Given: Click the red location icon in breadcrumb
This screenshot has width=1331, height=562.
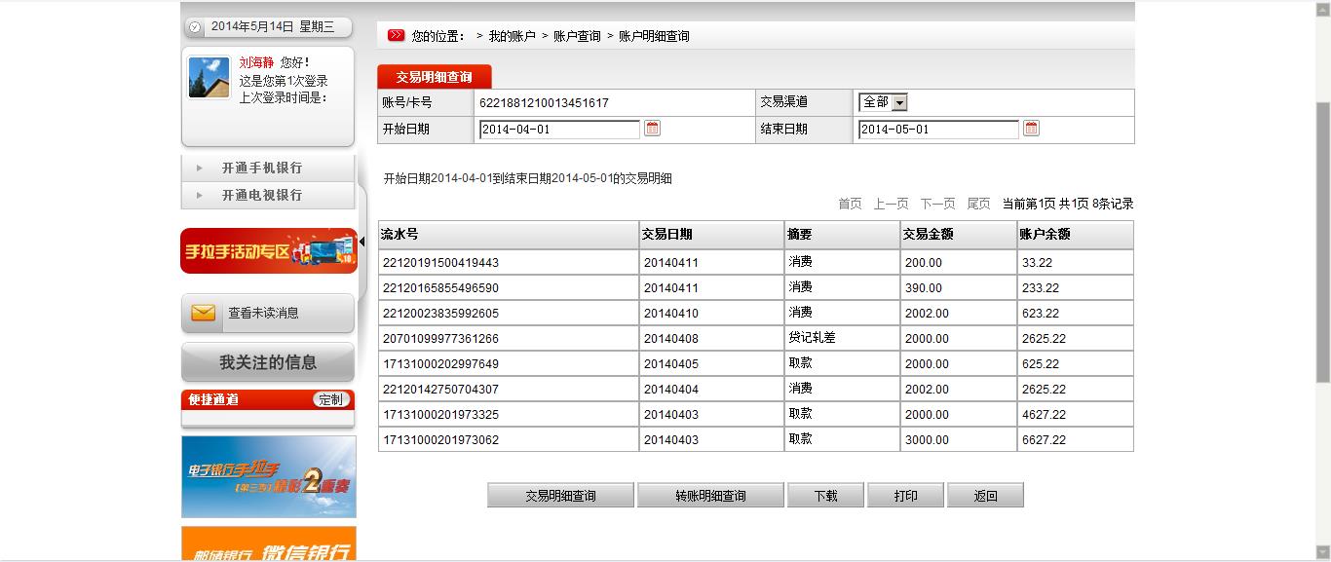Looking at the screenshot, I should click(396, 36).
